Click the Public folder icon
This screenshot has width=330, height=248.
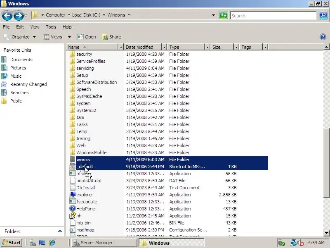[x=4, y=101]
